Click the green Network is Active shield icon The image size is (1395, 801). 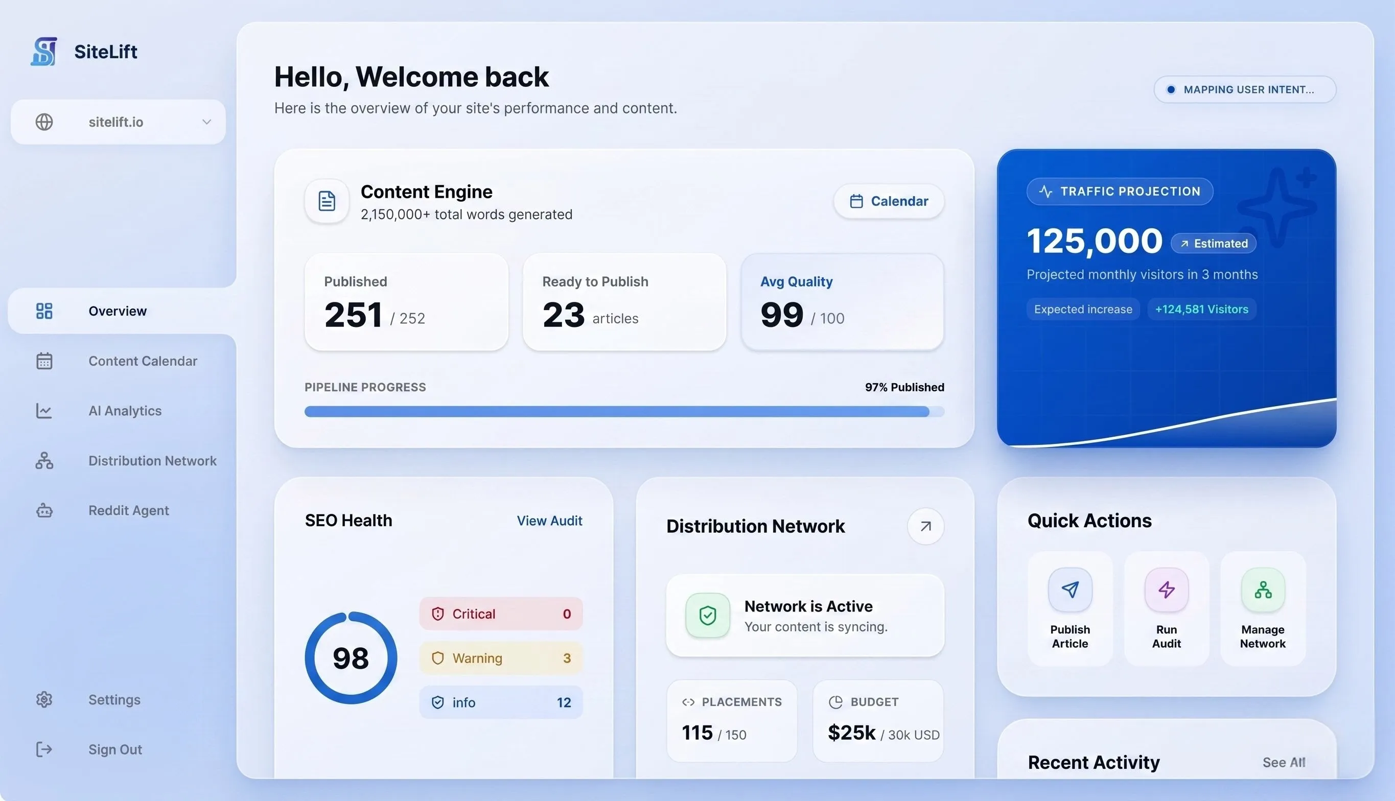point(708,615)
